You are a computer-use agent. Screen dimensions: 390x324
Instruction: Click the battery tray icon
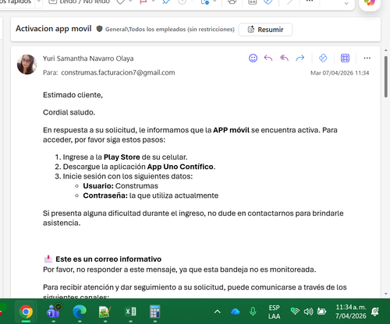tap(322, 311)
